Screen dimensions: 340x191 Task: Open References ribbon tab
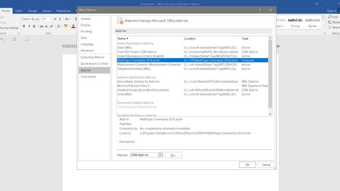tap(63, 11)
